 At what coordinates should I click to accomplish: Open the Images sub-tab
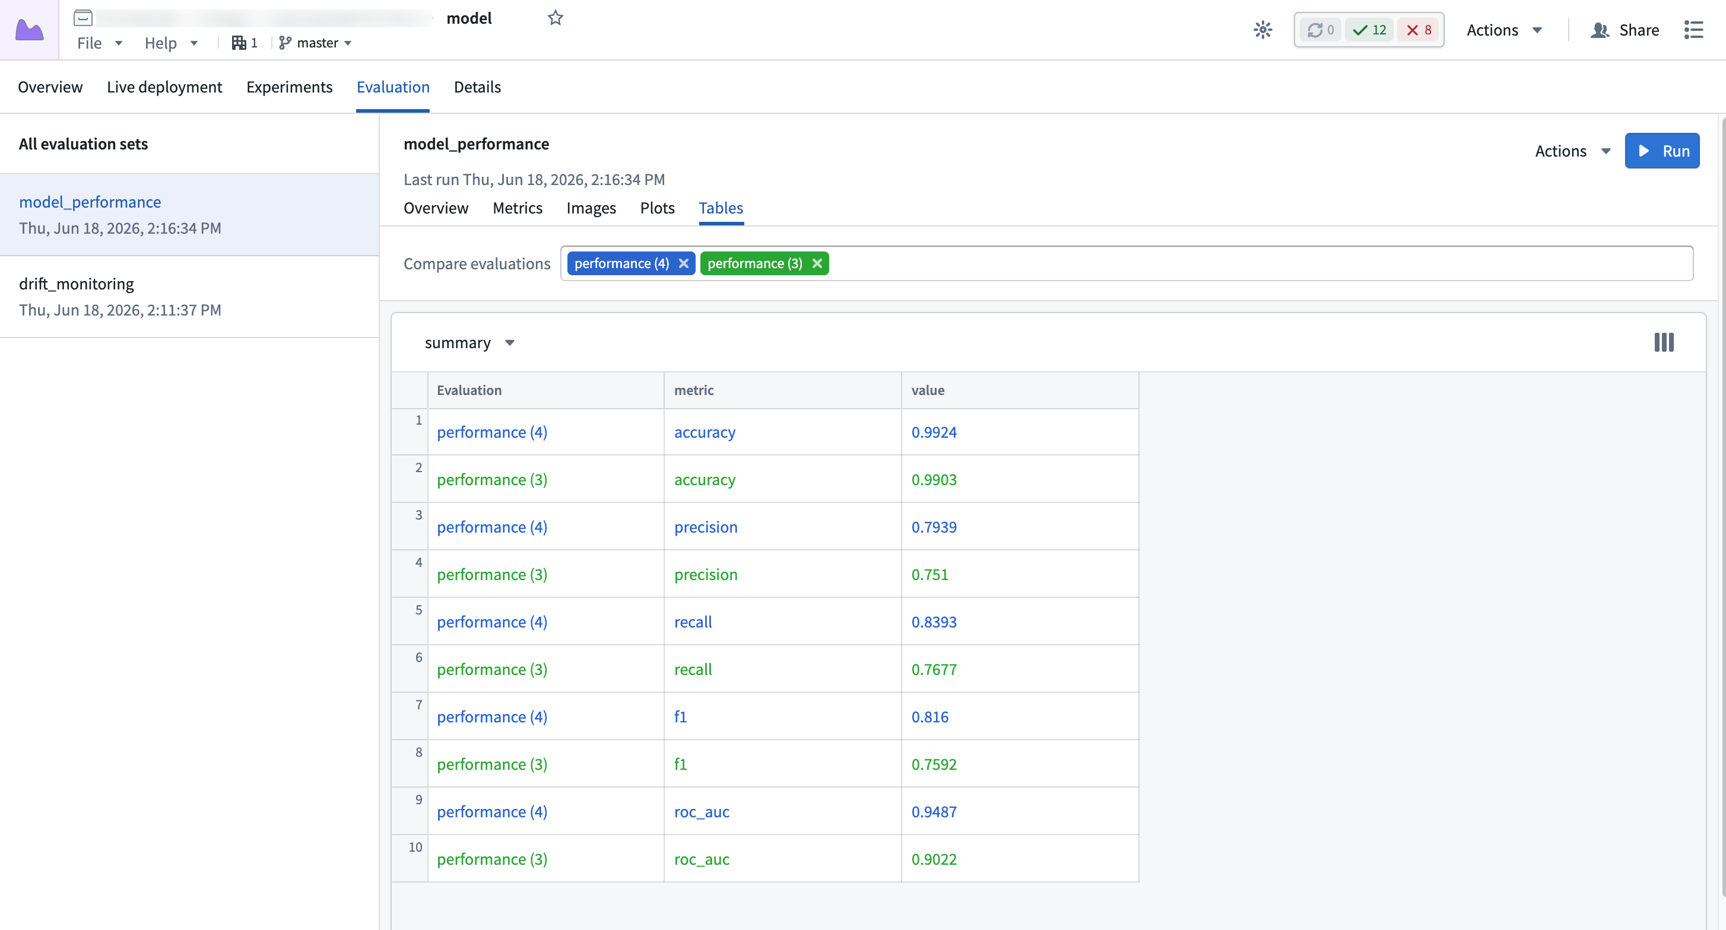pyautogui.click(x=591, y=208)
